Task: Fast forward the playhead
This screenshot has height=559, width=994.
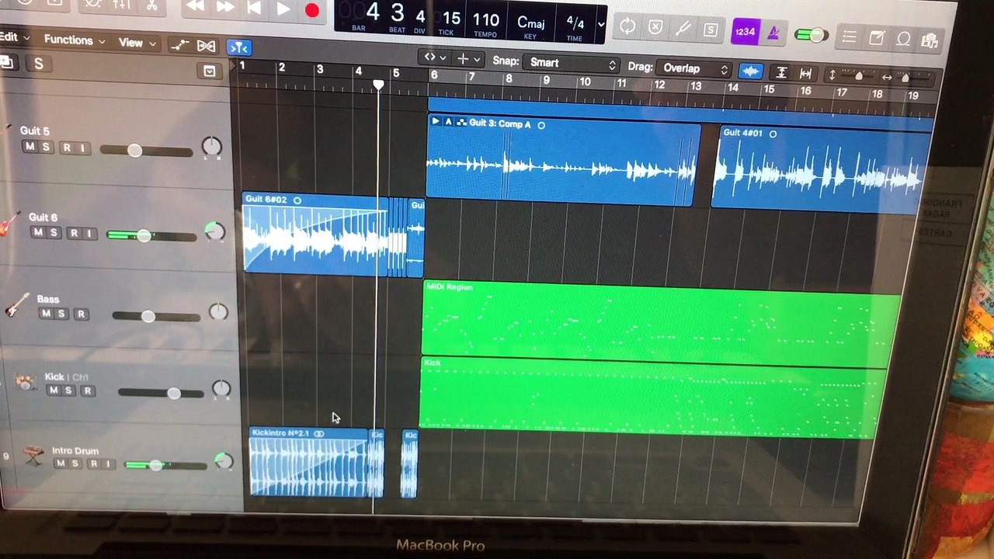Action: tap(225, 7)
